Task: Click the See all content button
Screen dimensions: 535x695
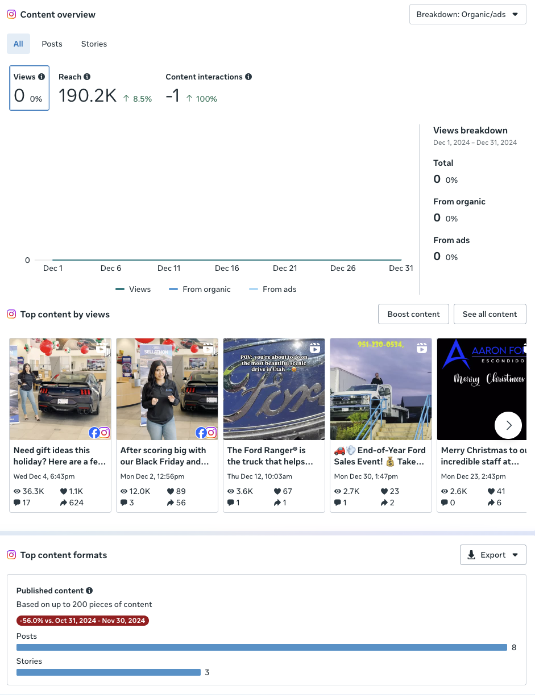Action: (490, 314)
